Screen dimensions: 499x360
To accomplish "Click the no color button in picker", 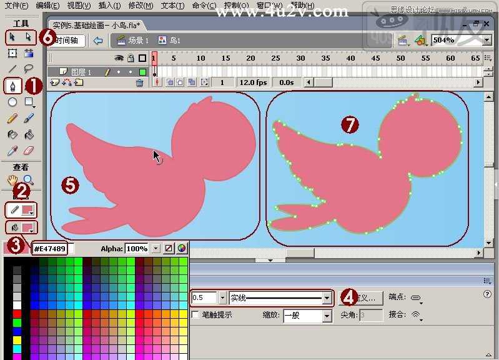I will point(169,249).
